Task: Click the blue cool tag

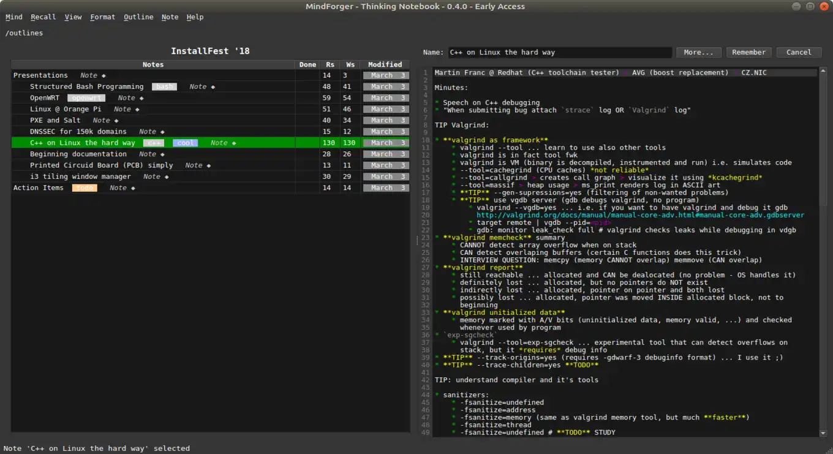Action: pos(185,143)
